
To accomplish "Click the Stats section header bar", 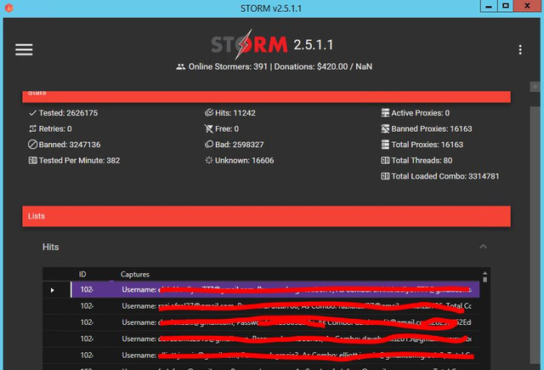I will pos(266,96).
